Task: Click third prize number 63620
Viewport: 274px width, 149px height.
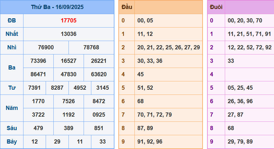Action: [x=99, y=74]
